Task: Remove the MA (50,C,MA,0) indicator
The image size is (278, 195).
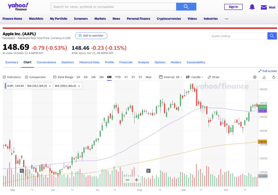Action: click(50, 86)
